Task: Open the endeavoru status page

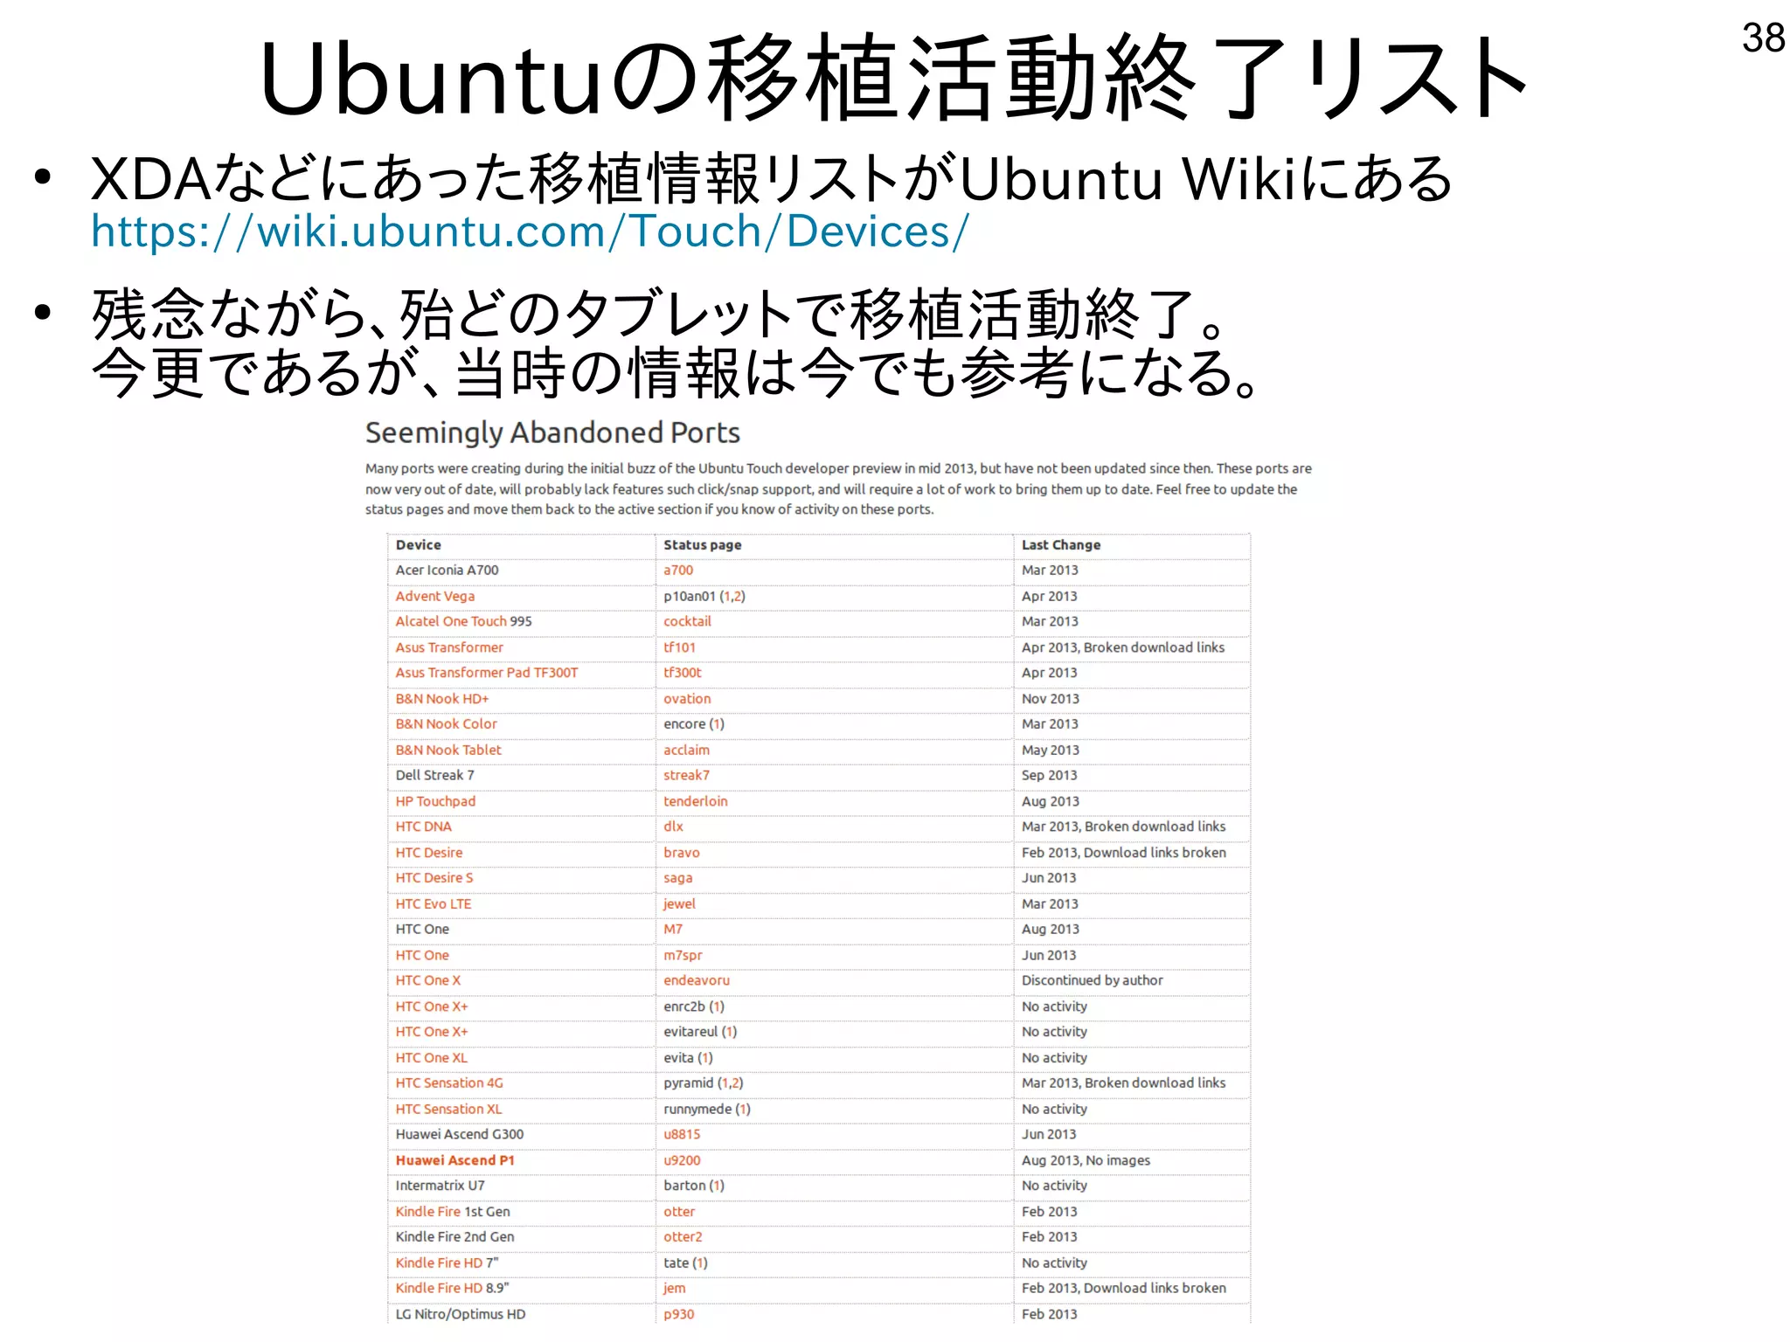Action: click(696, 981)
